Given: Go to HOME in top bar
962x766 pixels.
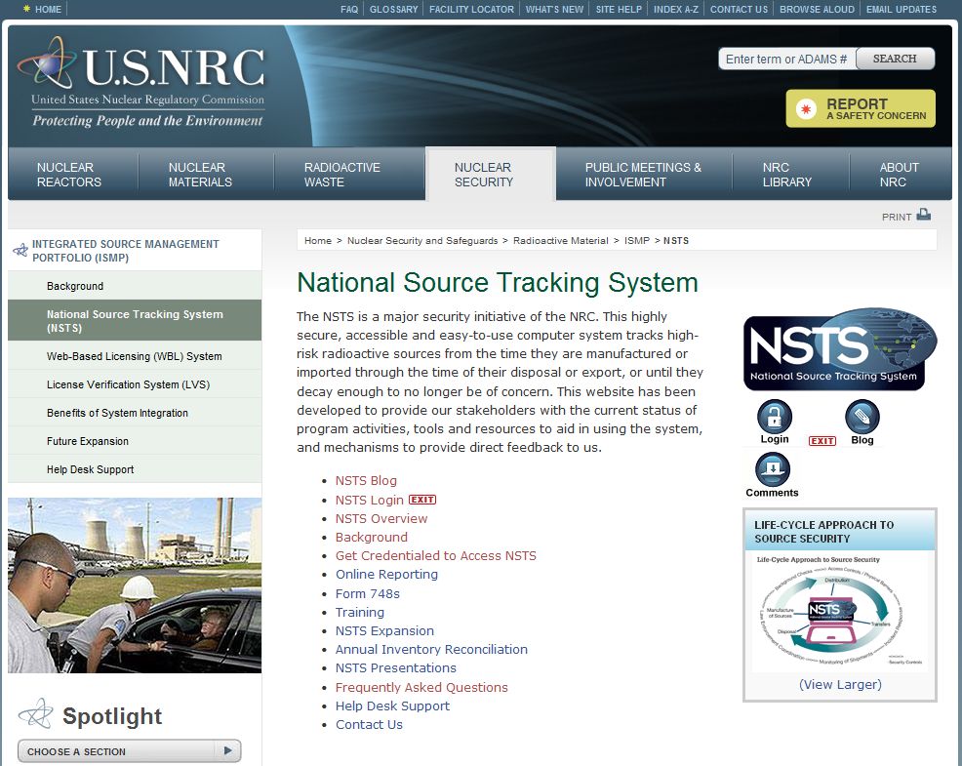Looking at the screenshot, I should point(48,9).
